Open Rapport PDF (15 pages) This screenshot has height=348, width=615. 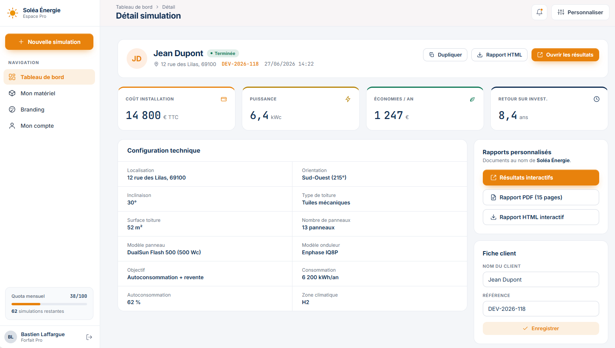click(x=541, y=197)
